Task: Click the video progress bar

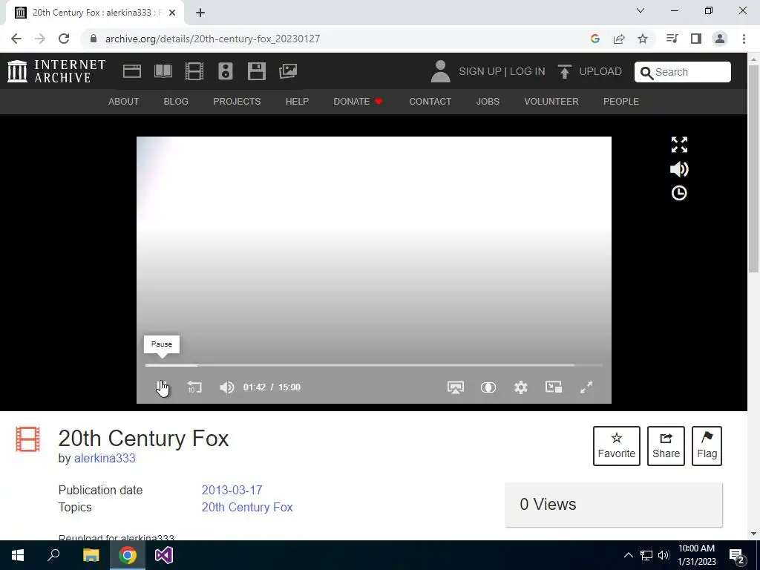Action: click(374, 365)
